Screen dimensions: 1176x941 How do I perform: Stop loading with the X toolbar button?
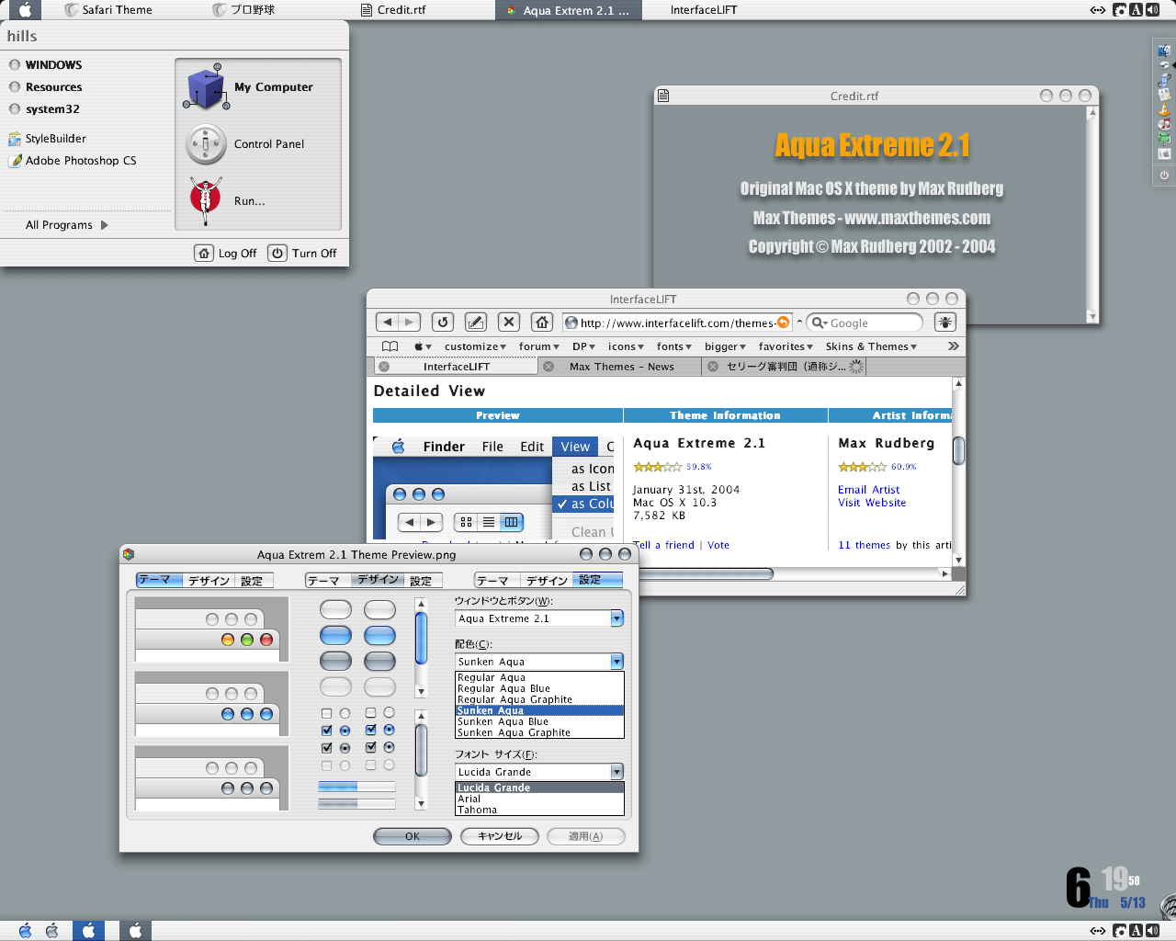(509, 323)
